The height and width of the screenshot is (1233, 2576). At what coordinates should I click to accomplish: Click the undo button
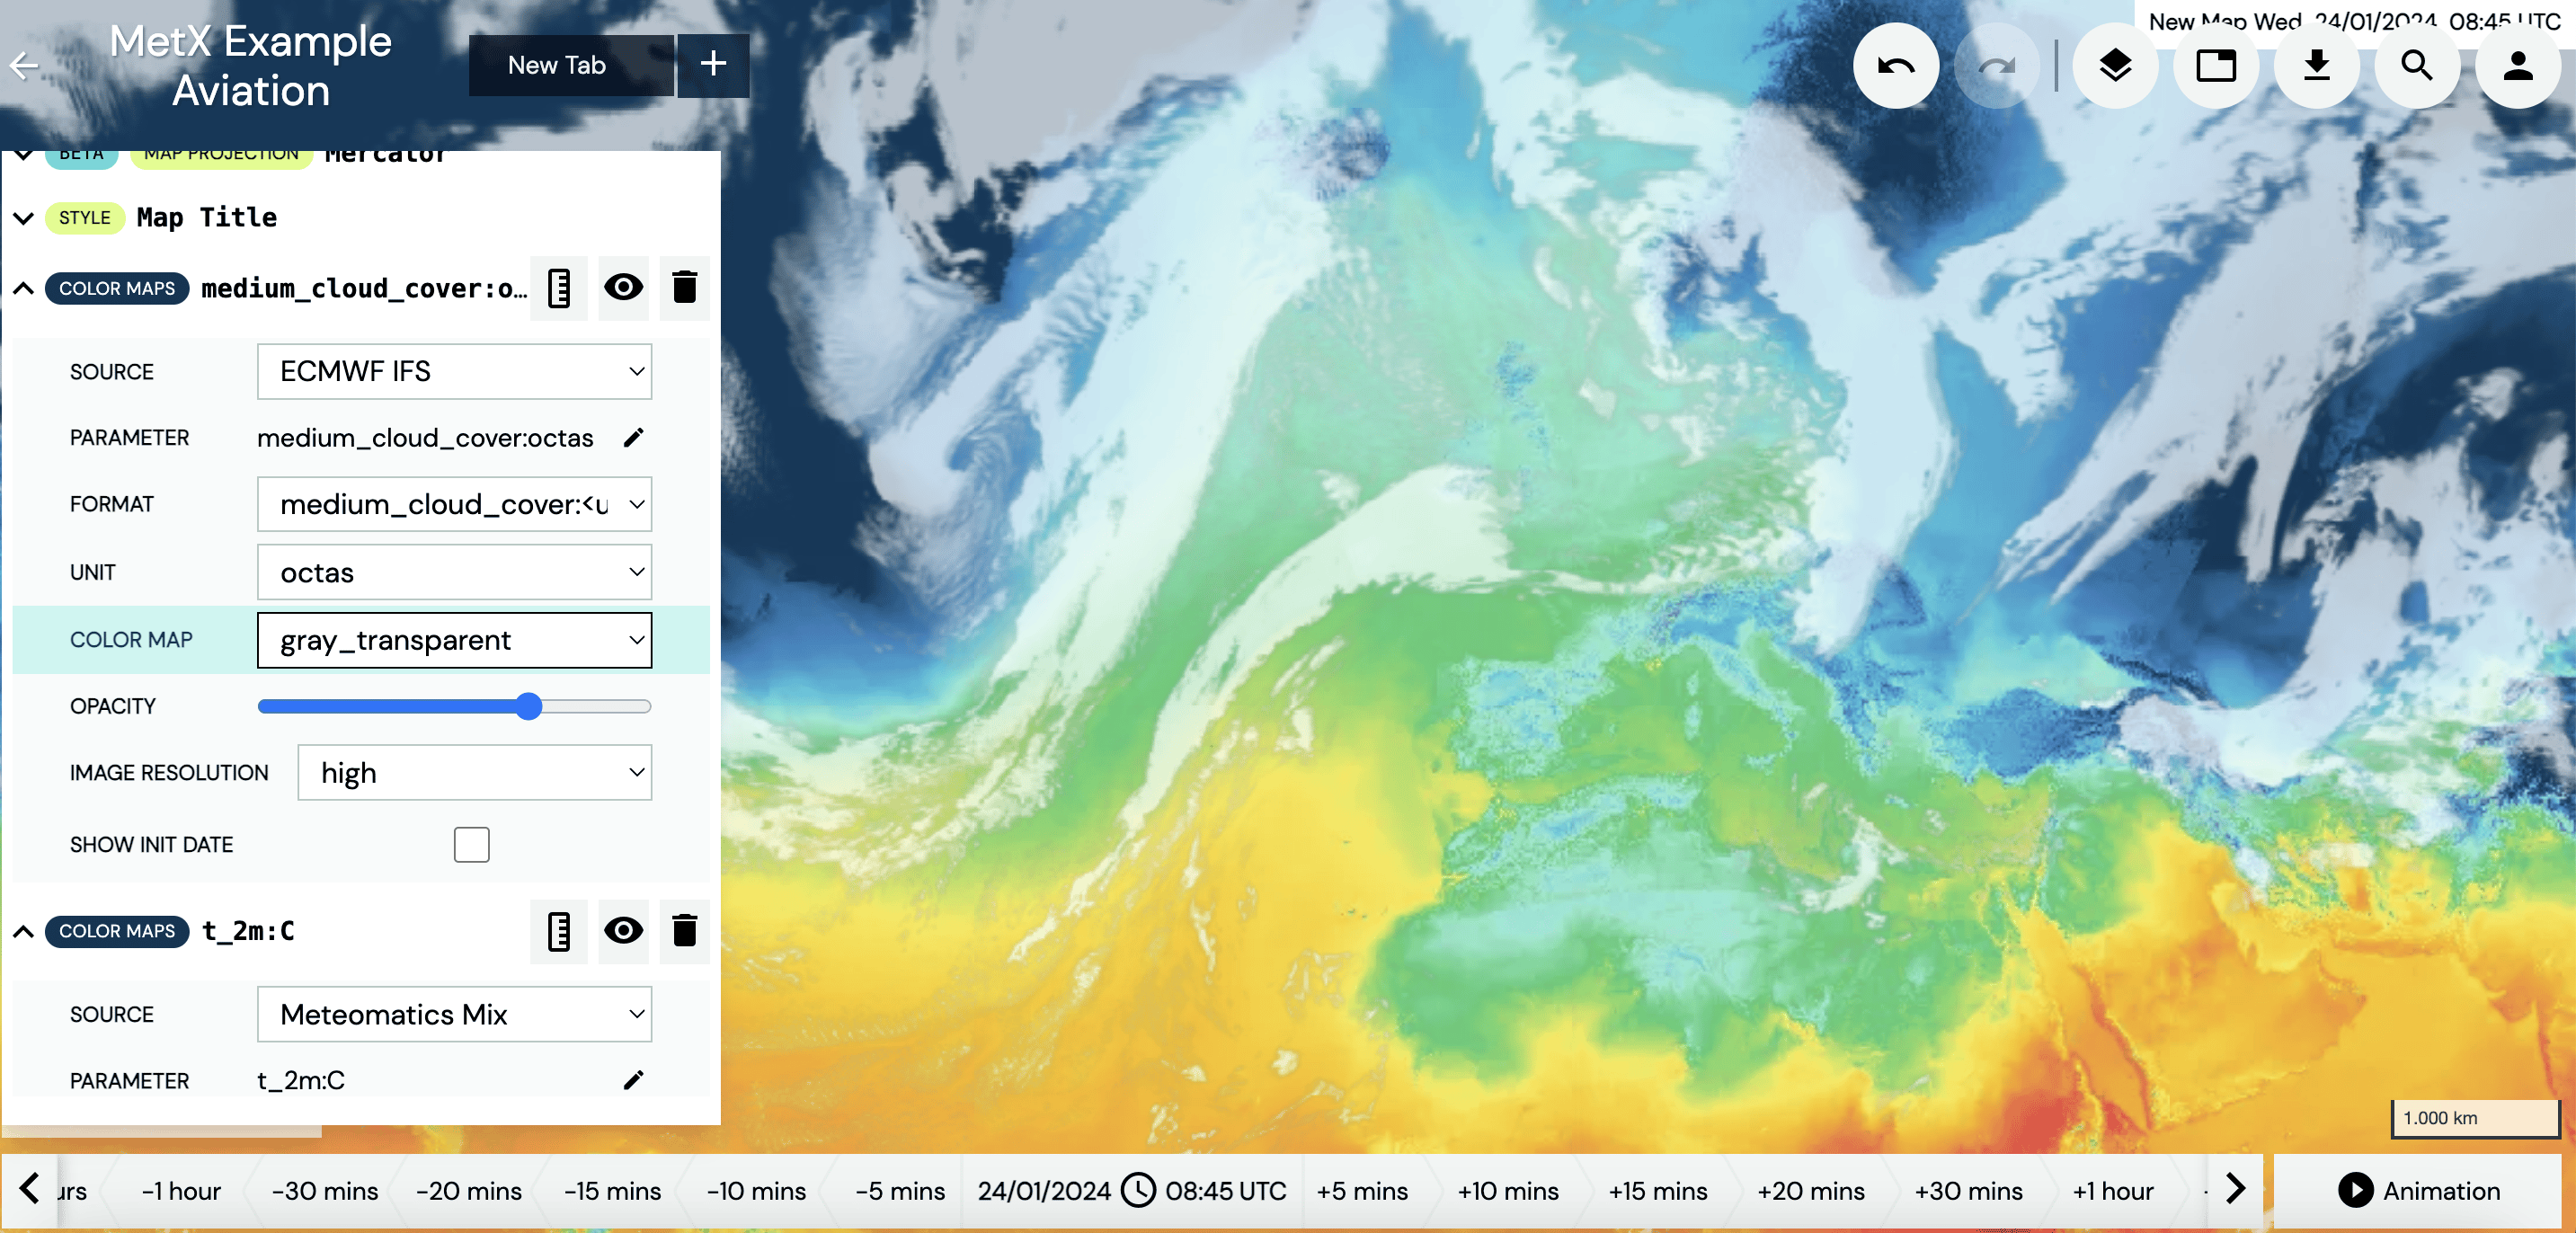point(1896,66)
